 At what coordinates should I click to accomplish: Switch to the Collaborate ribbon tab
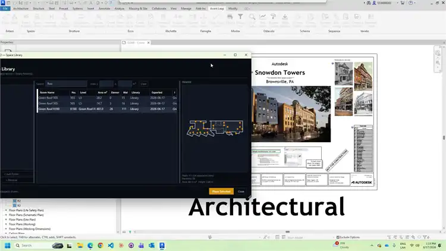pos(159,8)
